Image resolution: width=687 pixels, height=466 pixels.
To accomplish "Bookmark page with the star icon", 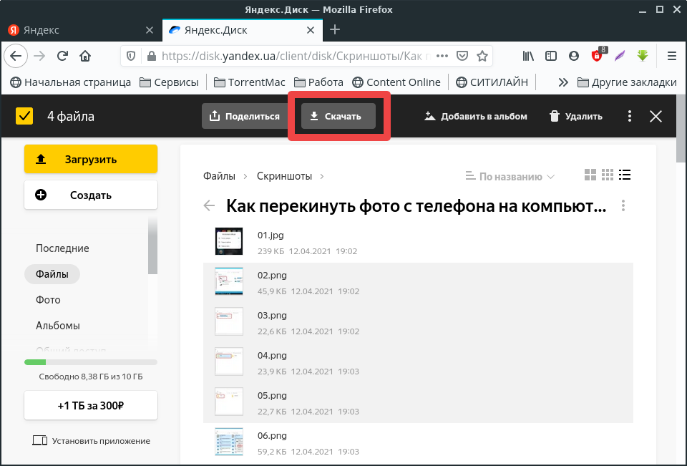I will [x=482, y=56].
